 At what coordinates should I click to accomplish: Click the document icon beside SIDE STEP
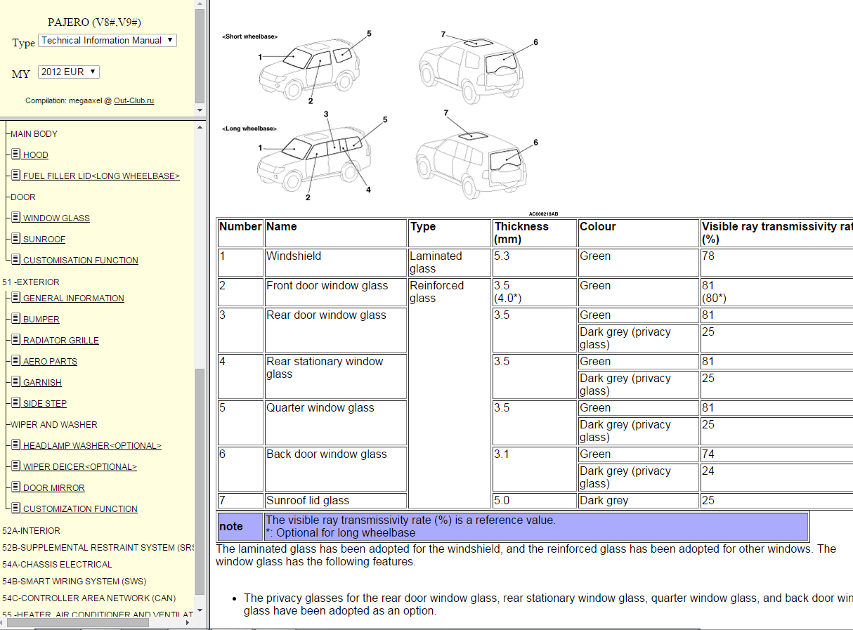(x=15, y=403)
